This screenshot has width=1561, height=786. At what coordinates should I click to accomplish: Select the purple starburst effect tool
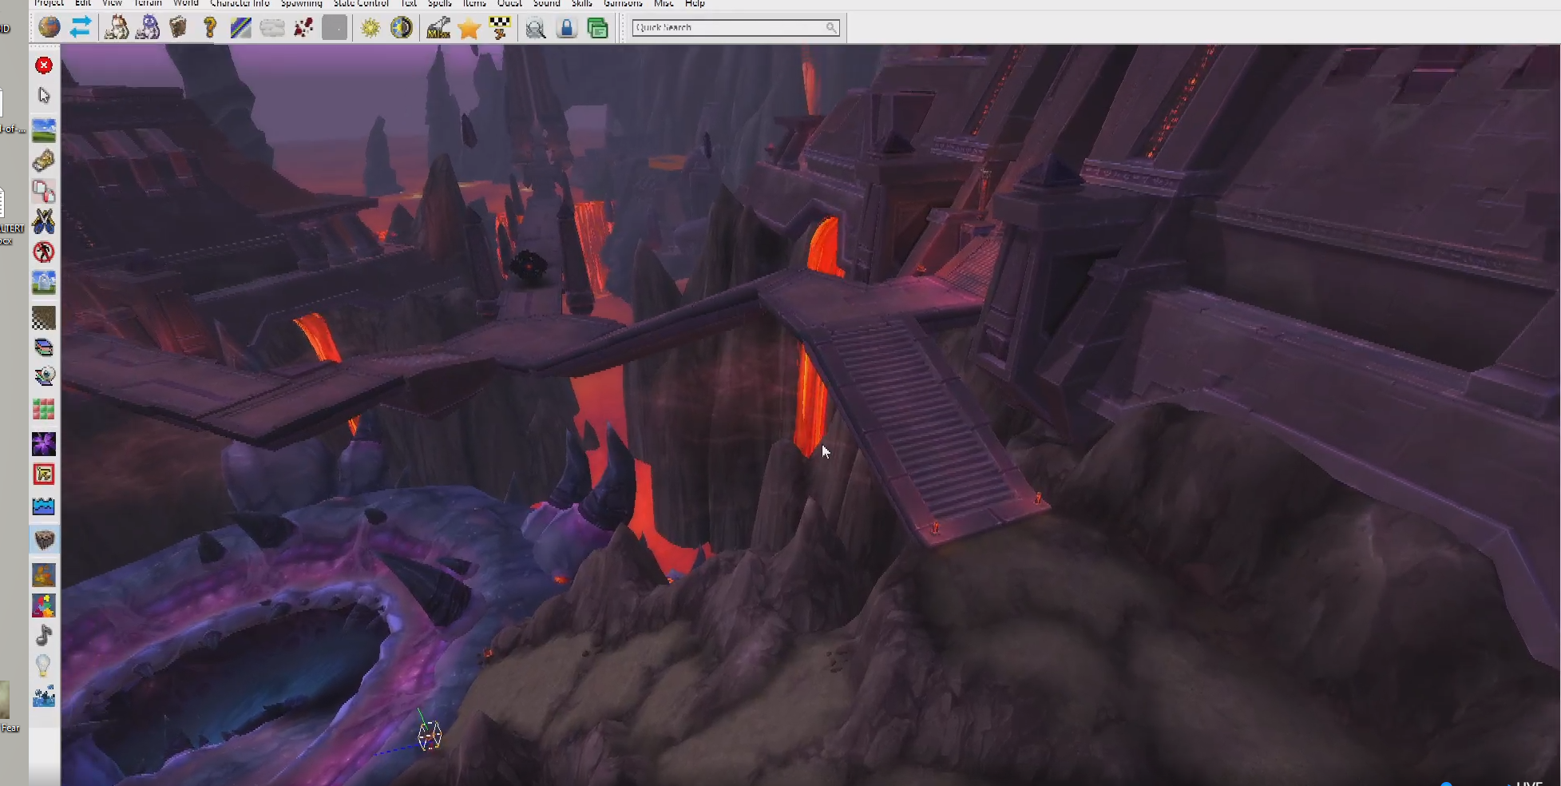point(44,444)
